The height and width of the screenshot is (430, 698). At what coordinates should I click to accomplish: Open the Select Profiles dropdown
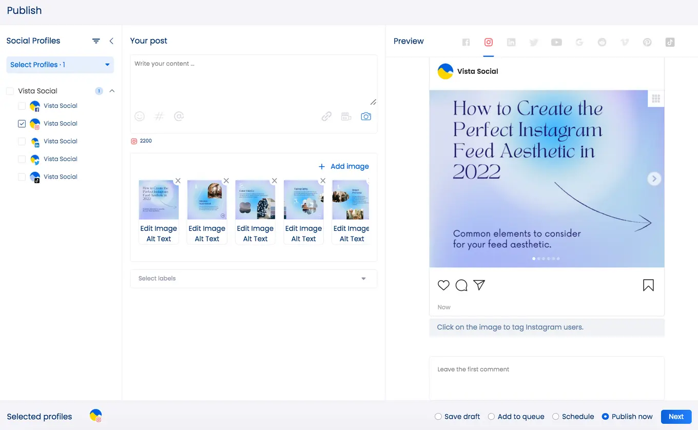60,65
